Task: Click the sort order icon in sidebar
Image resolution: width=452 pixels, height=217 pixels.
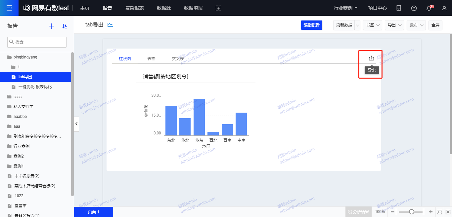Action: (65, 26)
